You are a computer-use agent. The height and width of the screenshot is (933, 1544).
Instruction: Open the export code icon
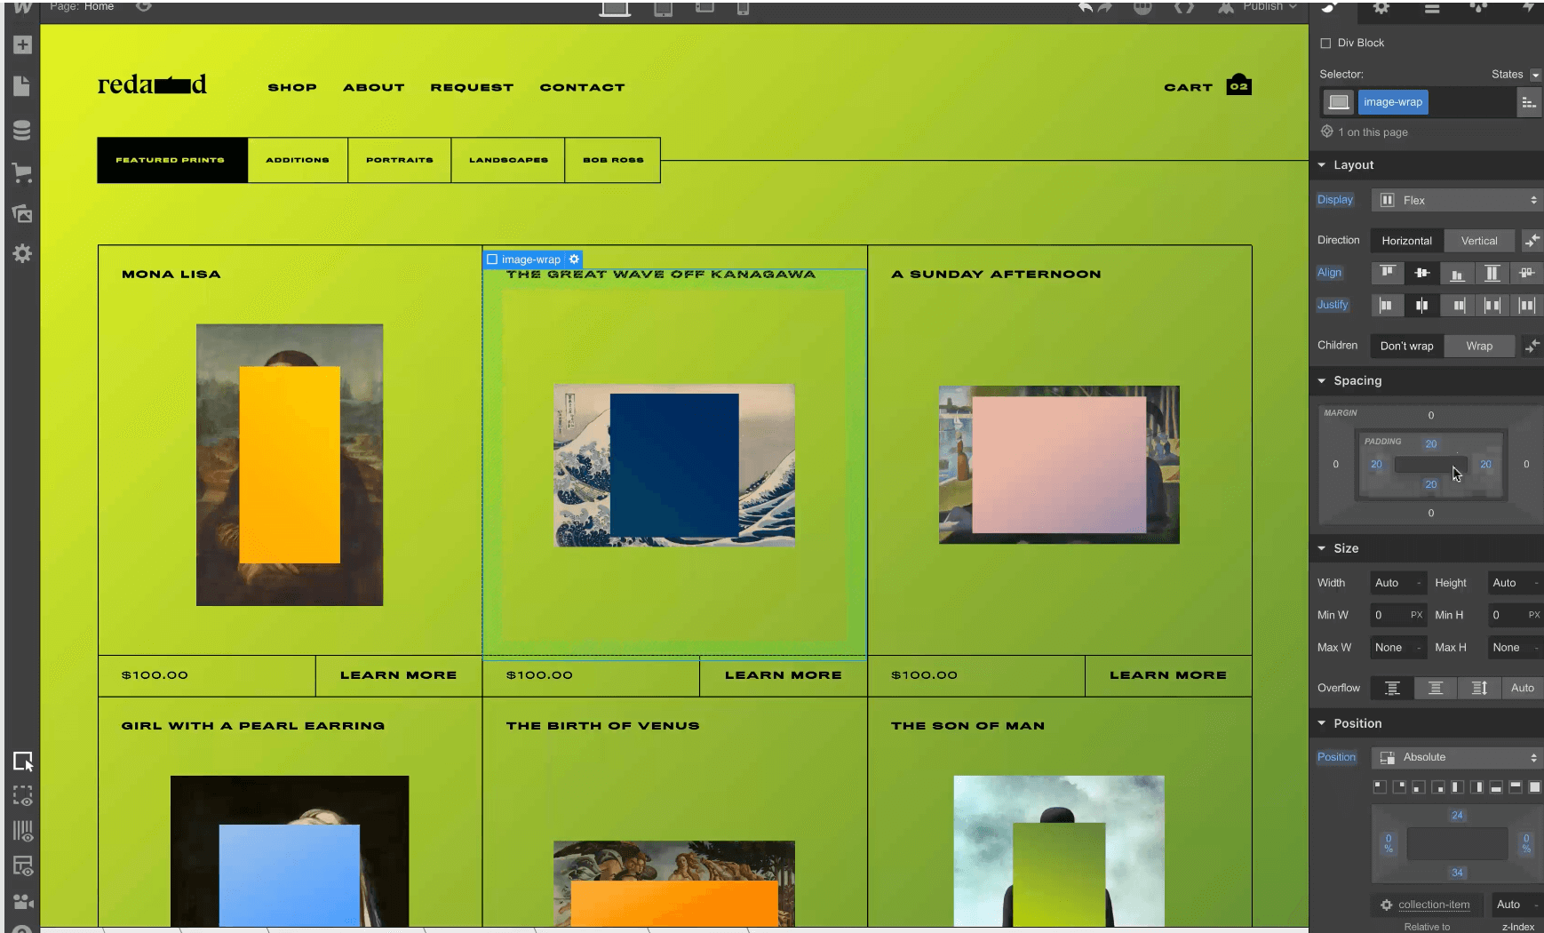pos(1183,7)
